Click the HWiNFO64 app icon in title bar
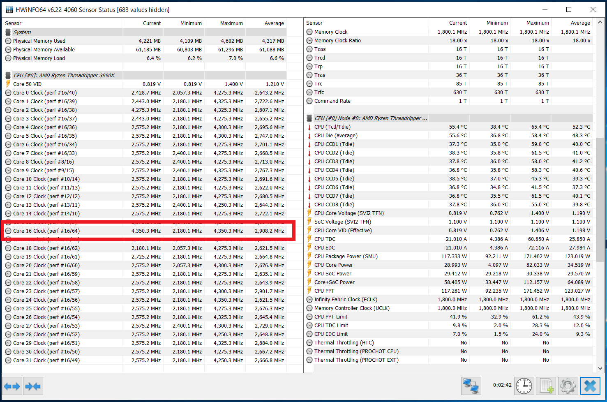This screenshot has height=402, width=607. click(9, 9)
